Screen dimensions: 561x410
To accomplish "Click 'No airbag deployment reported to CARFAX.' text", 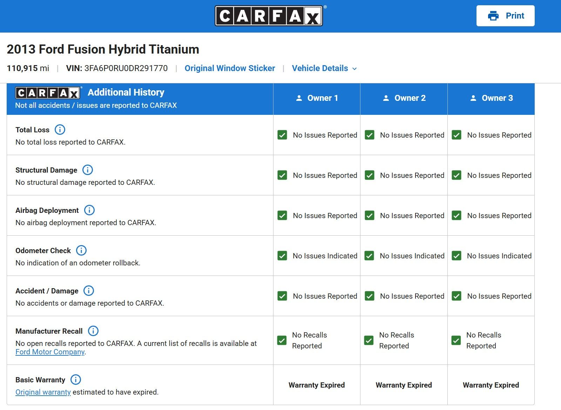I will tap(86, 223).
